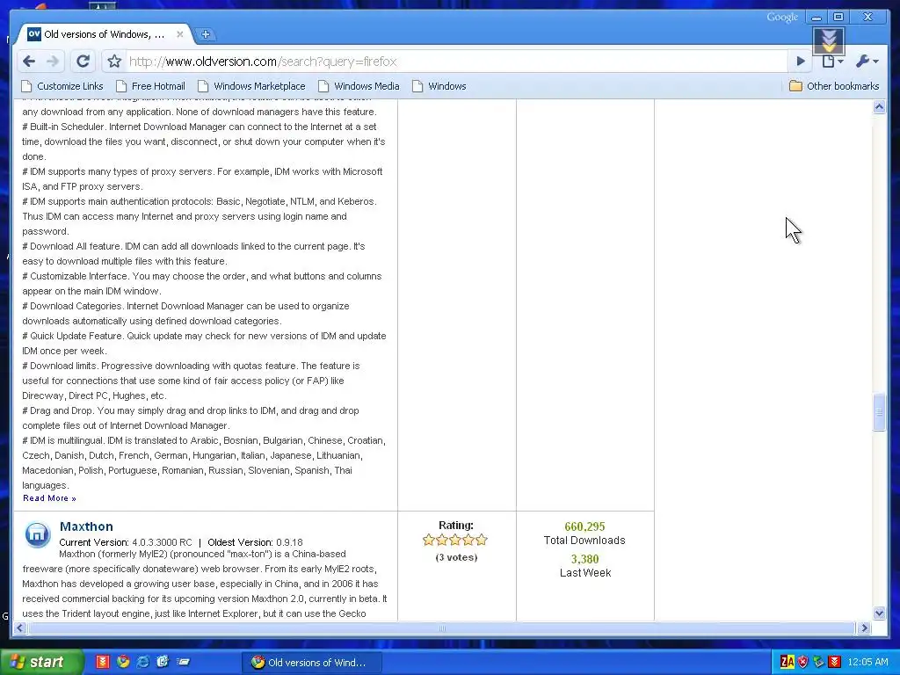
Task: Click the Maxthon five-star rating
Action: point(455,540)
